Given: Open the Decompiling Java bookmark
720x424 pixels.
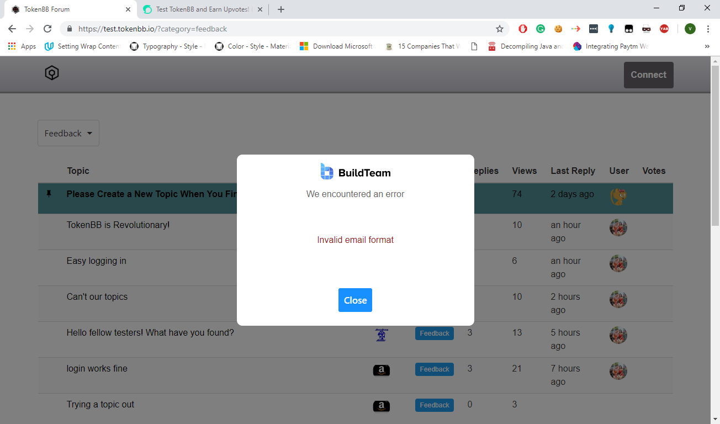Looking at the screenshot, I should click(x=526, y=46).
